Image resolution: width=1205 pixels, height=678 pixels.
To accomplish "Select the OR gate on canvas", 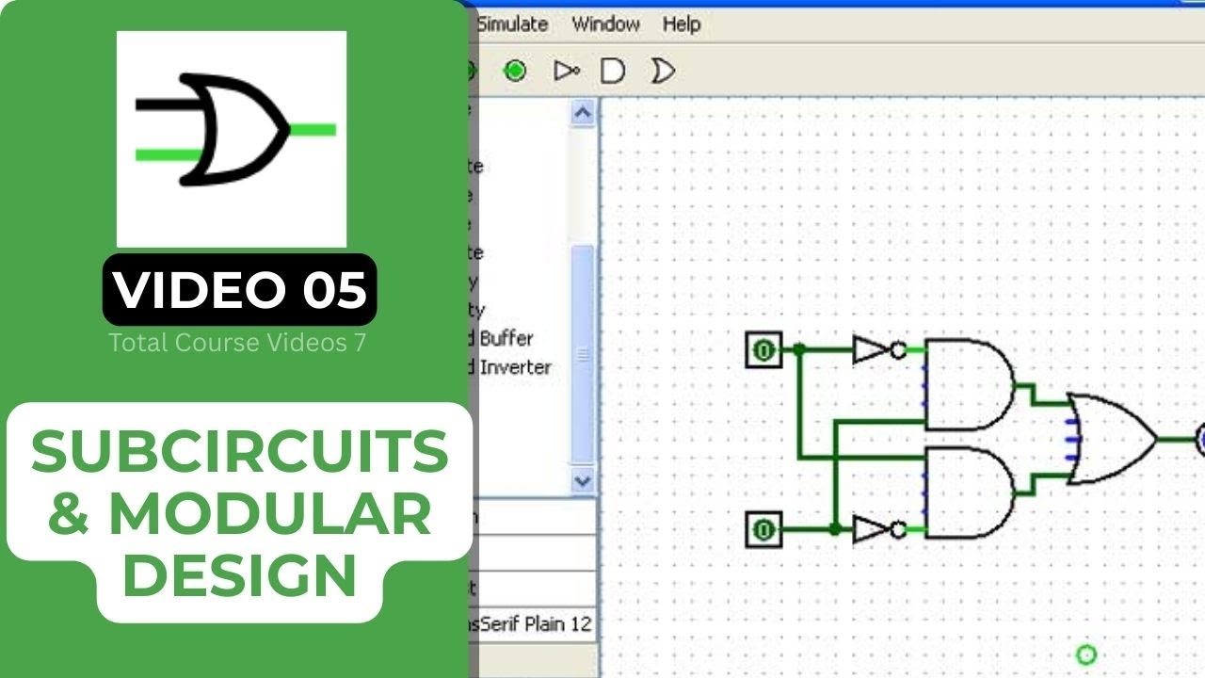I will tap(1113, 439).
